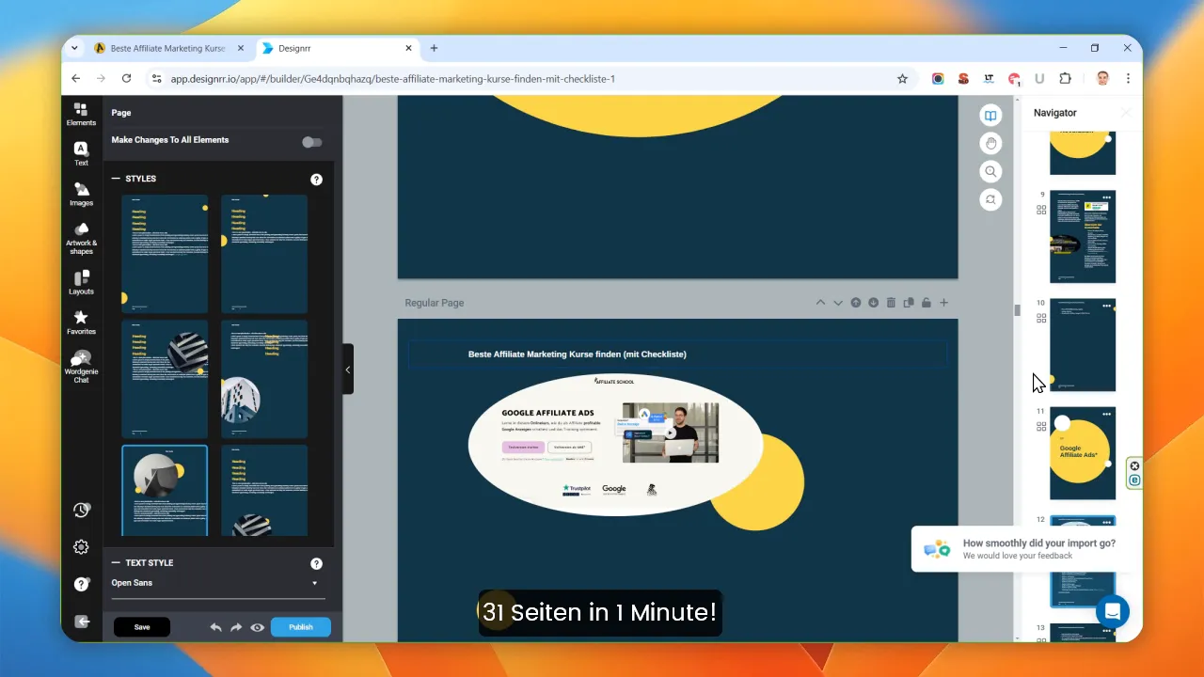Open page 11 options menu dots
The height and width of the screenshot is (677, 1204).
1106,413
